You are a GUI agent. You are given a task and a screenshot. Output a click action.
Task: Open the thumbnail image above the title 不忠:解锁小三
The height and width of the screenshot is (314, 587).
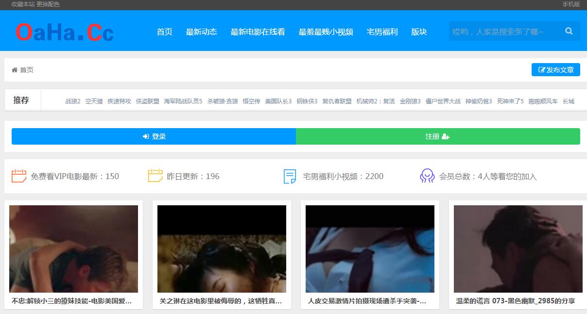click(x=73, y=249)
